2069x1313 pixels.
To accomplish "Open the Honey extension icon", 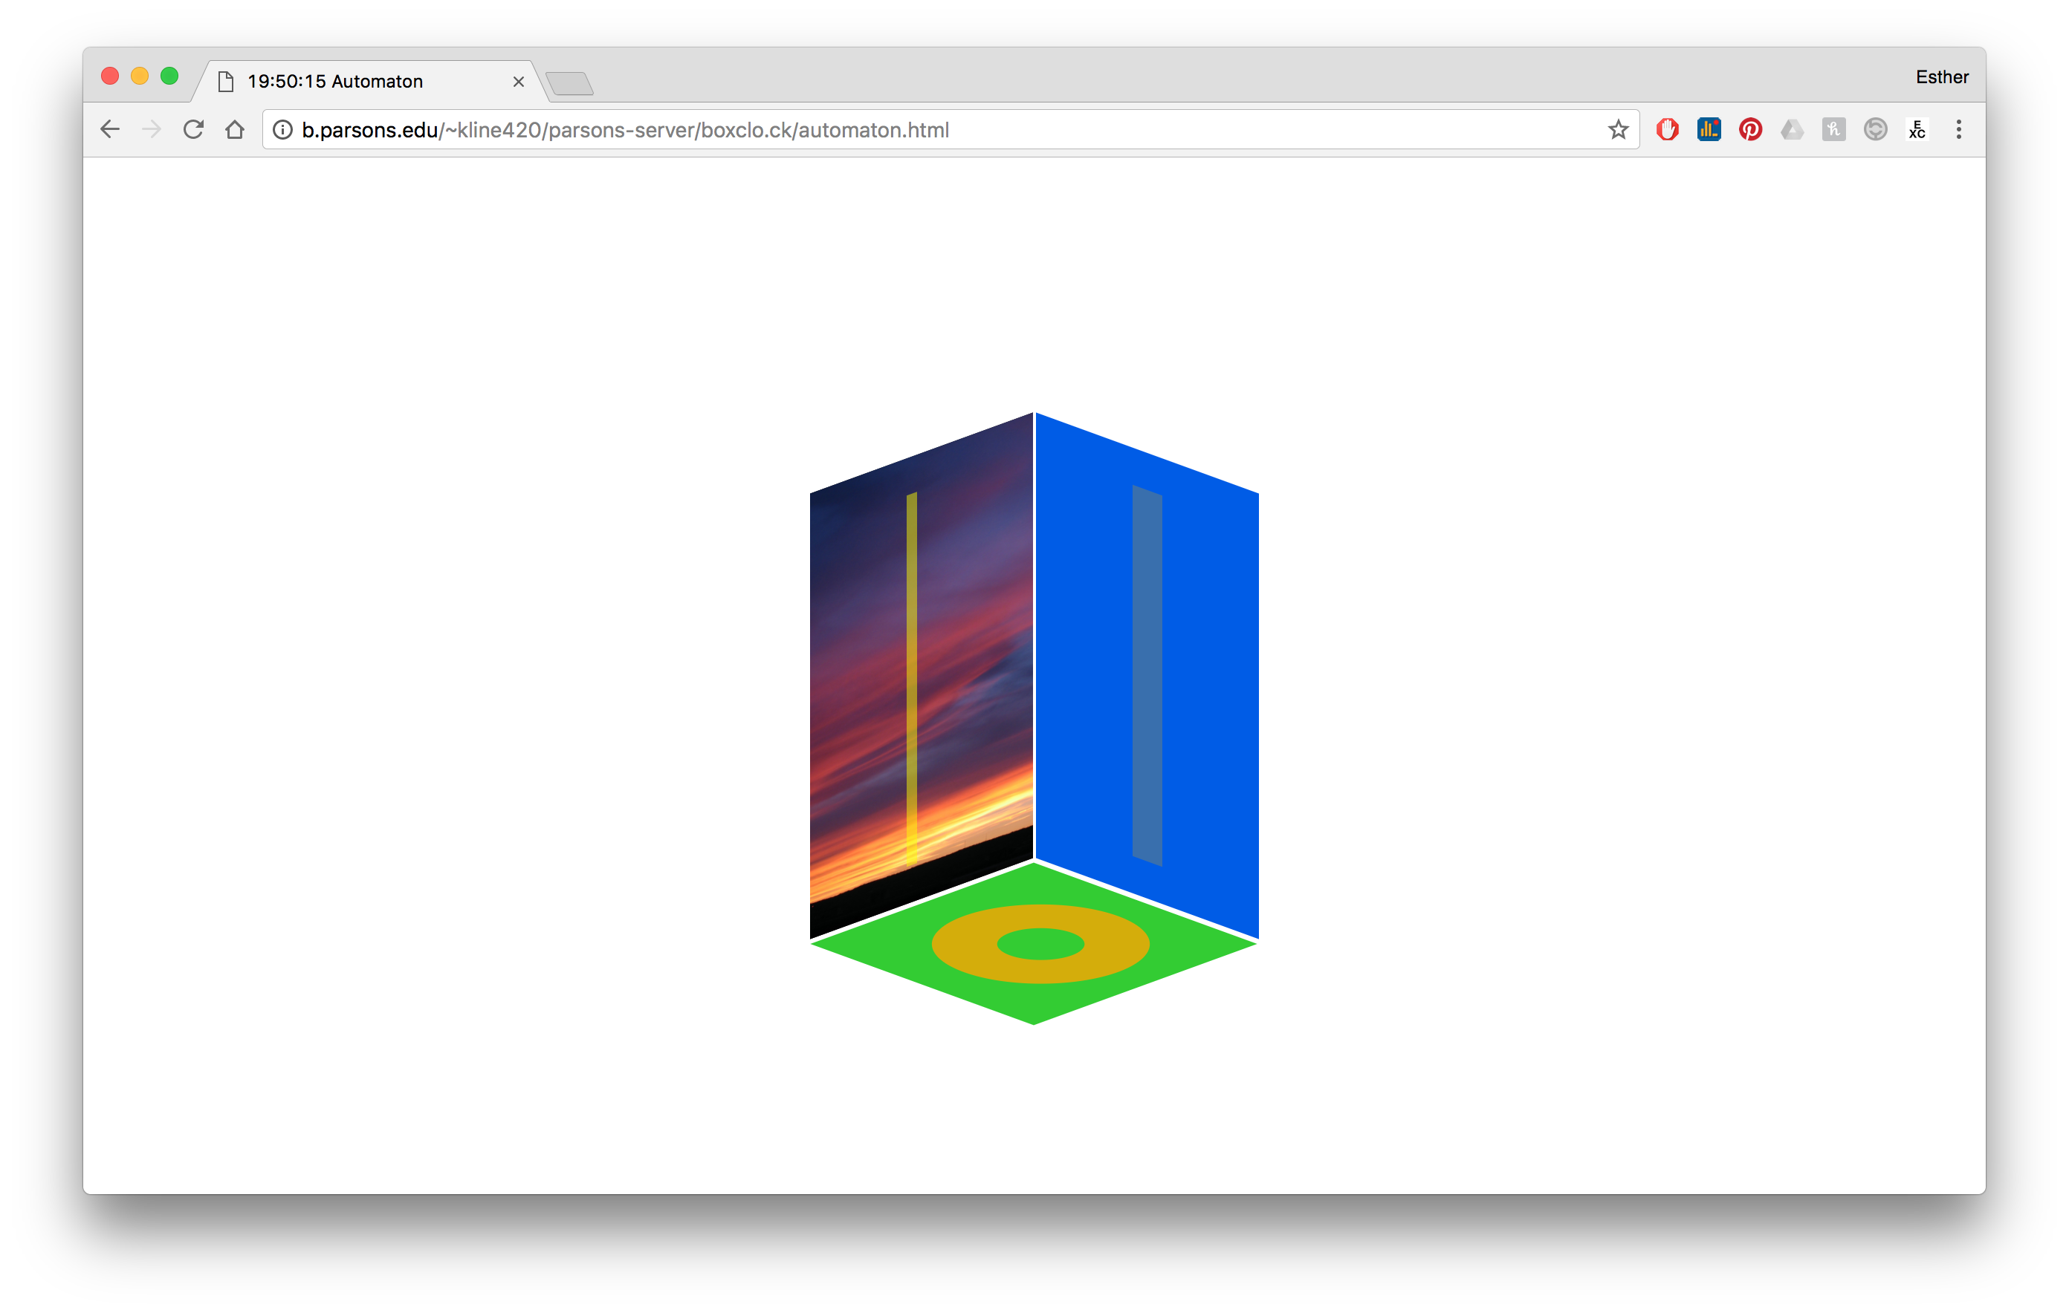I will tap(1833, 130).
